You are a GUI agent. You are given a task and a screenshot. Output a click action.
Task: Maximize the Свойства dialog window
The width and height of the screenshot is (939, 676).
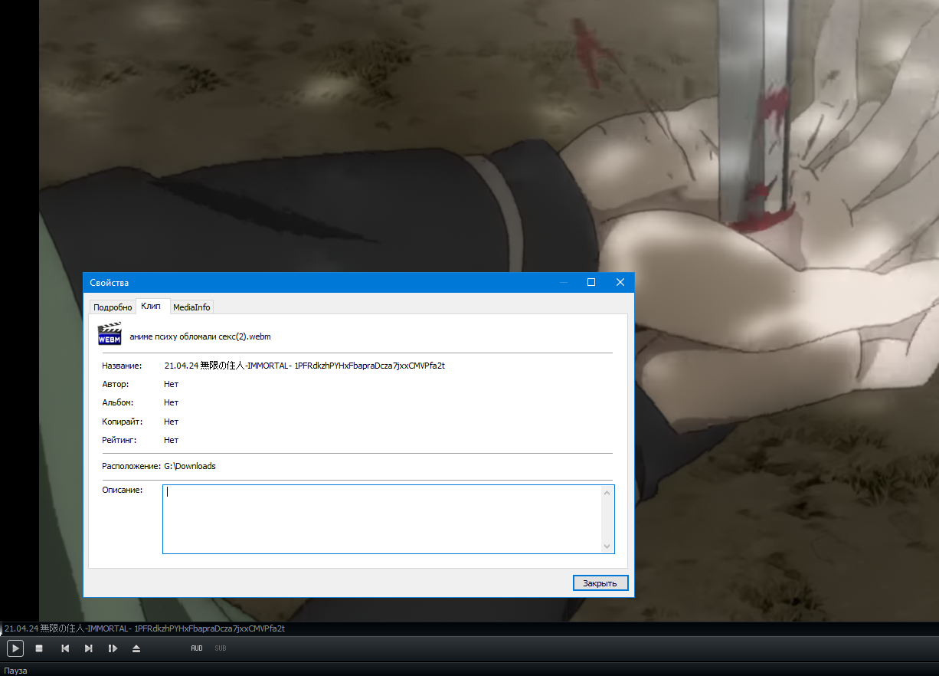(x=591, y=282)
